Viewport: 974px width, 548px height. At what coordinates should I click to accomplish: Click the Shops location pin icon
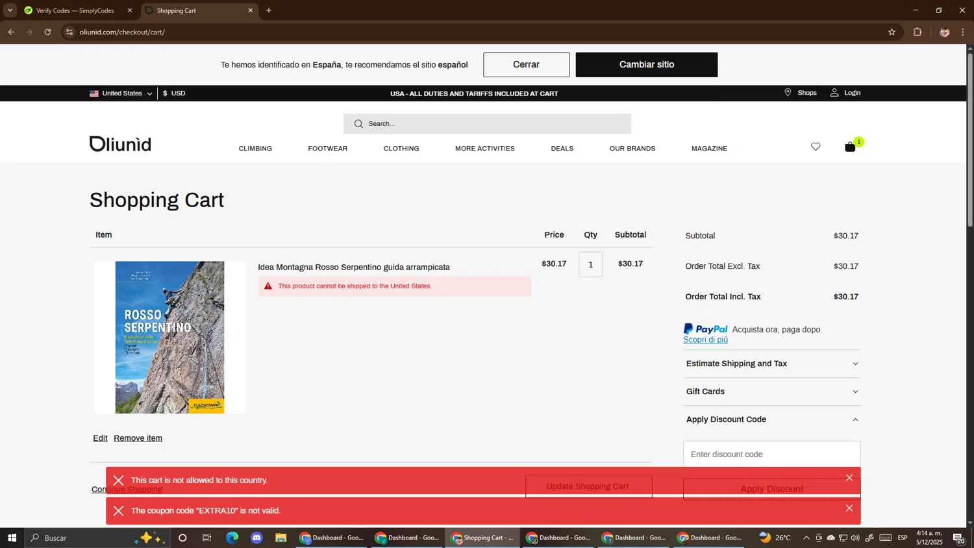click(x=788, y=93)
